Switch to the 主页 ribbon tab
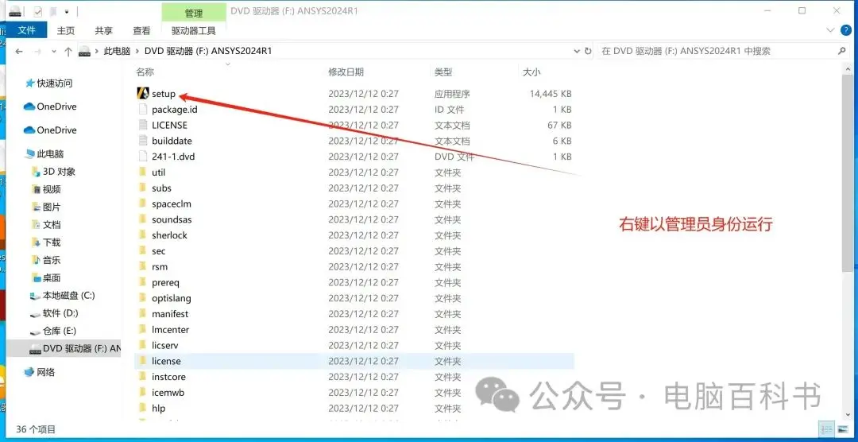Image resolution: width=858 pixels, height=442 pixels. (x=66, y=31)
